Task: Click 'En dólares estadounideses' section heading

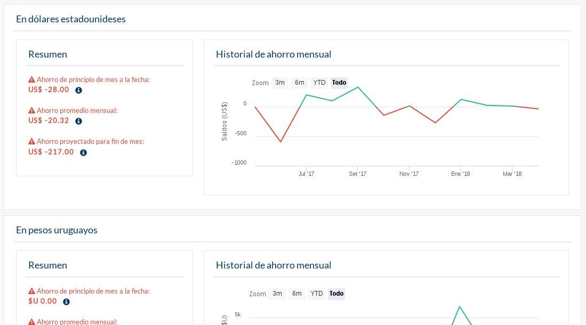Action: pyautogui.click(x=70, y=19)
